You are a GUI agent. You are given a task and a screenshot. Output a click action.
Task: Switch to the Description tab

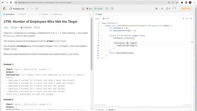tap(9, 14)
